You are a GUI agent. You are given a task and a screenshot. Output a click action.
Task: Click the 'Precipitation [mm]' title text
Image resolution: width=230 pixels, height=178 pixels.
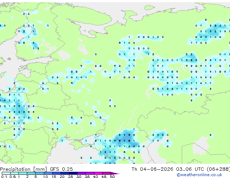pyautogui.click(x=24, y=169)
